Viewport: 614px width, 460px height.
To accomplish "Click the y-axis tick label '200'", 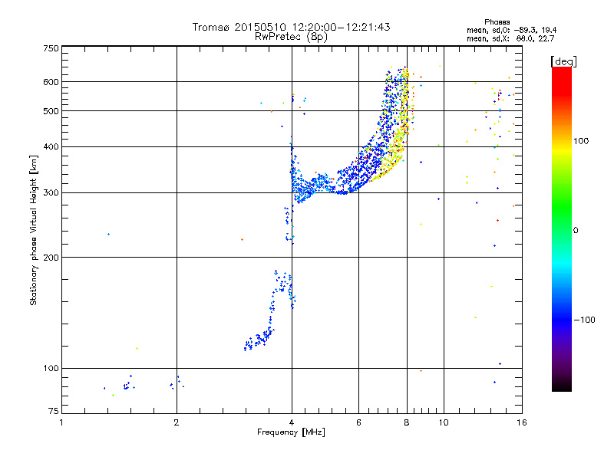I will tap(51, 258).
